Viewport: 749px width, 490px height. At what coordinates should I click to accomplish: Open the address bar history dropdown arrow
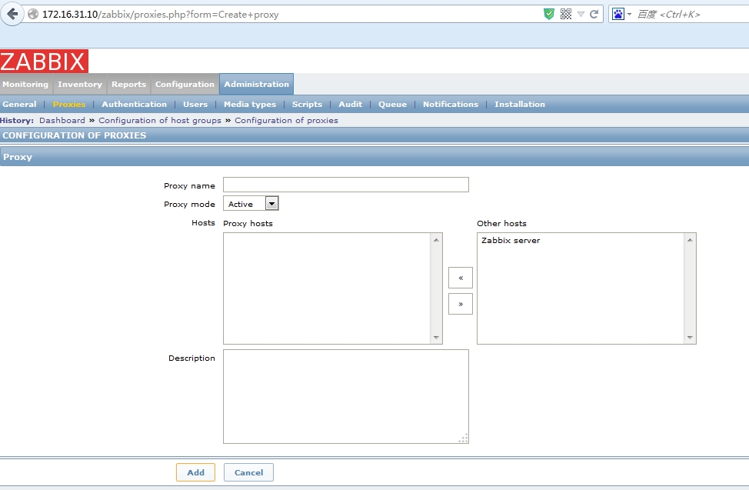point(581,15)
